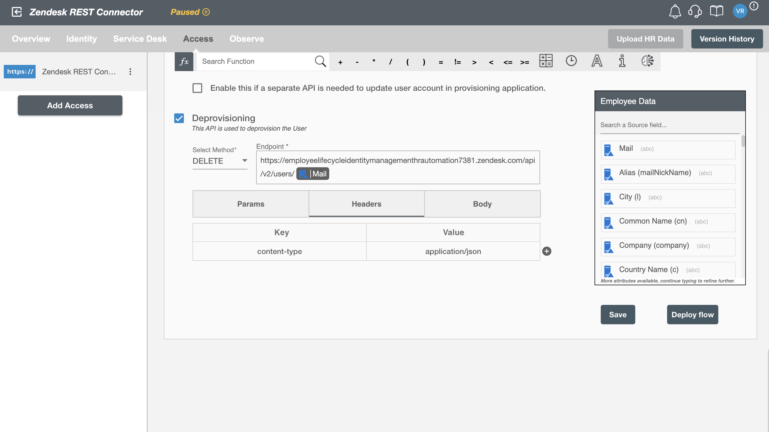Click the clock/history icon in toolbar
This screenshot has width=769, height=432.
click(x=571, y=61)
